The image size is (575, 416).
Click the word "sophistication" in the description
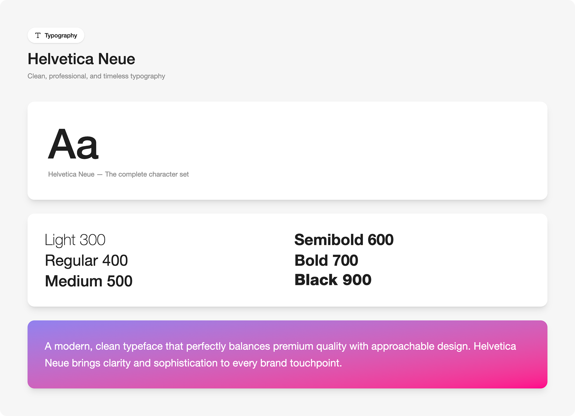coord(186,363)
